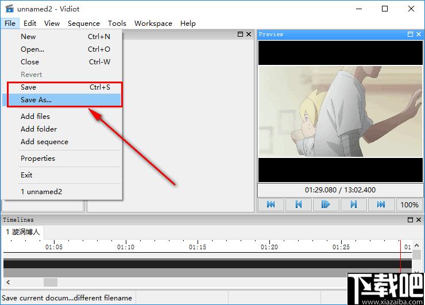The width and height of the screenshot is (425, 305).
Task: Choose Save from the File menu
Action: (62, 87)
